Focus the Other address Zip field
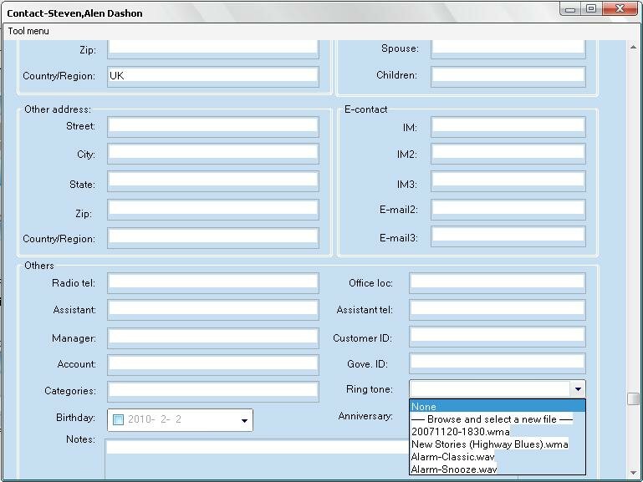The height and width of the screenshot is (482, 643). [x=213, y=210]
